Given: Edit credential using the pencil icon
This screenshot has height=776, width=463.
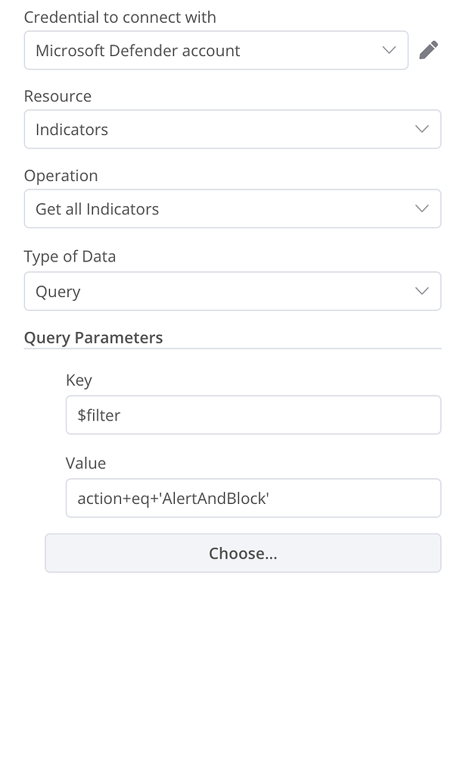Looking at the screenshot, I should (x=429, y=50).
